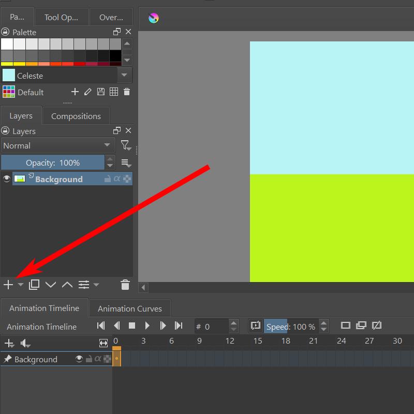Open the blending mode dropdown showing Normal

(x=57, y=145)
